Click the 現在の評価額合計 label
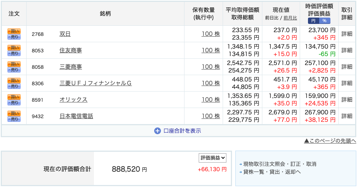This screenshot has width=357, height=188. tap(67, 169)
